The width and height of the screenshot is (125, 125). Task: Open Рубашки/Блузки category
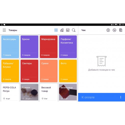tap(10, 71)
